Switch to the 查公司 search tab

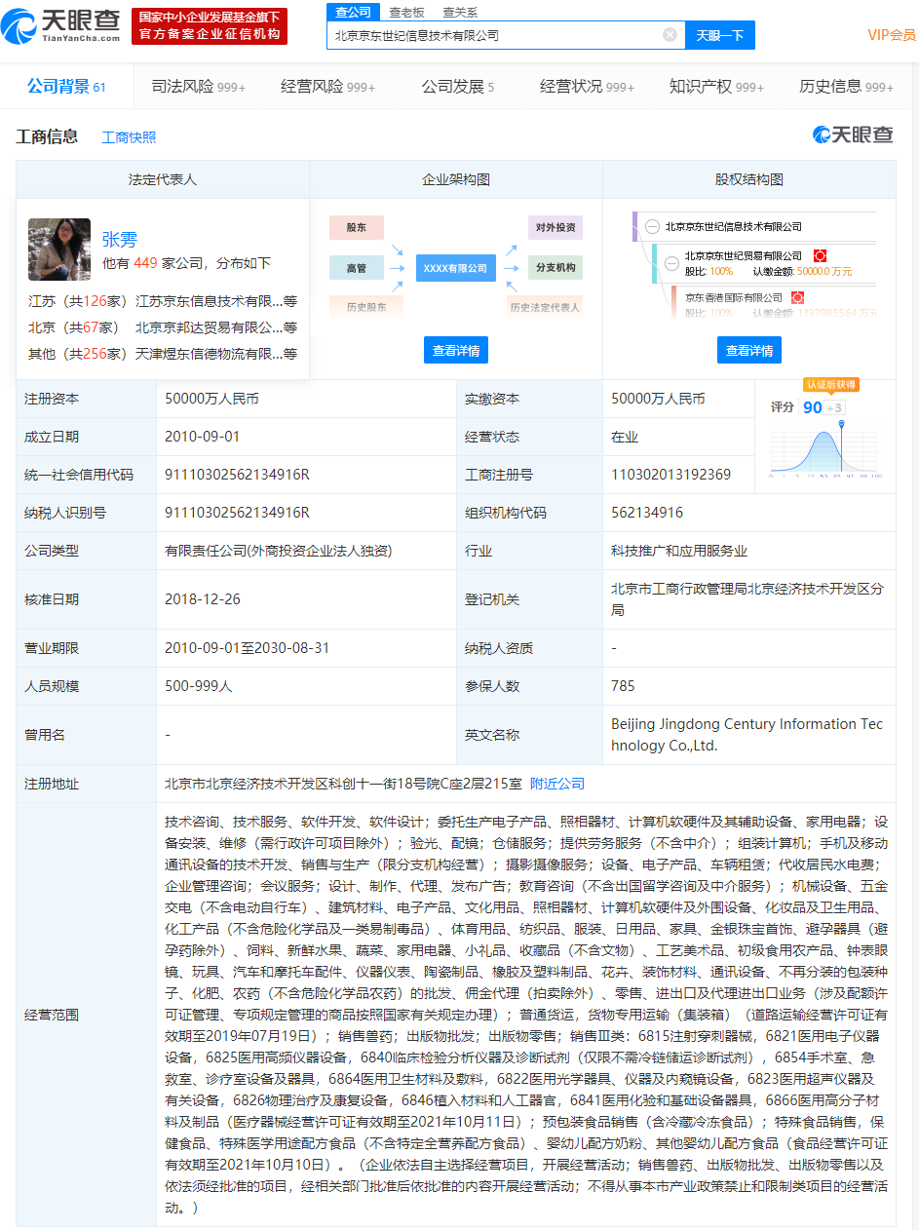click(353, 12)
